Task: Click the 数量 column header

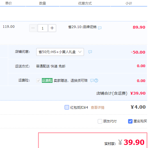Action: (x=43, y=3)
